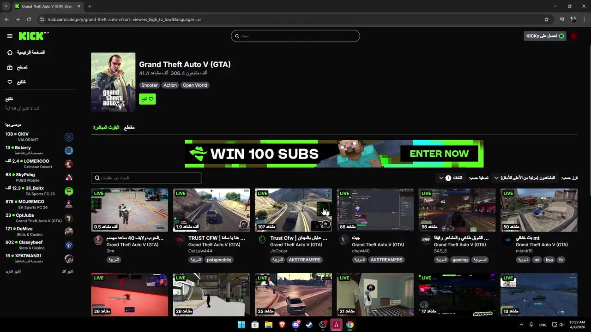Click the tag search input field
Screen dimensions: 591x332
coord(146,178)
